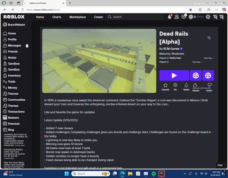Open Spotify from the taskbar
The width and height of the screenshot is (228, 178).
pyautogui.click(x=154, y=173)
